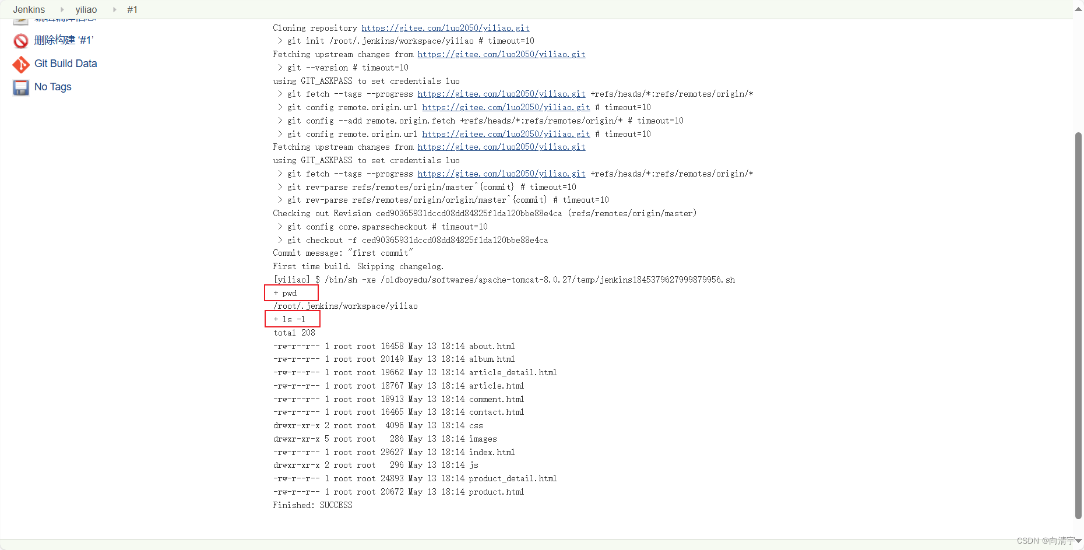Click the scroll up arrow of scrollbar
The height and width of the screenshot is (550, 1084).
pos(1078,9)
